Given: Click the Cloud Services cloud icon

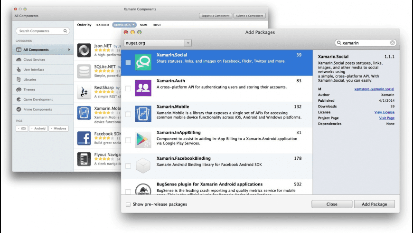Looking at the screenshot, I should point(19,59).
